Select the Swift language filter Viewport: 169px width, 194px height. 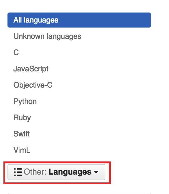coord(22,134)
